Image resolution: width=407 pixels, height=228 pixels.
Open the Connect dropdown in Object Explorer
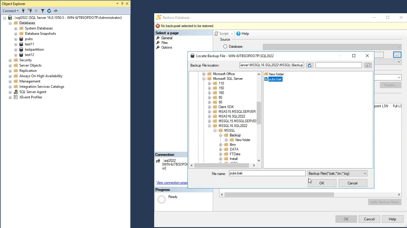pos(11,11)
